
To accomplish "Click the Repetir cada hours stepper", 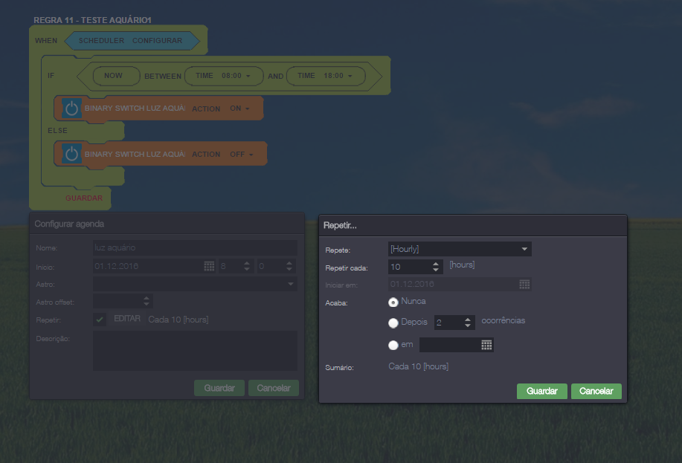I will (x=436, y=266).
